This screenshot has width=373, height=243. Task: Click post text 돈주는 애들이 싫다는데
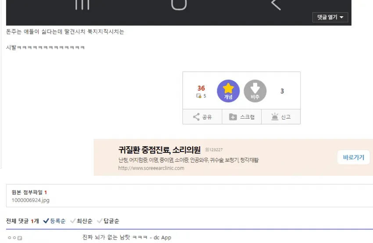(x=65, y=32)
